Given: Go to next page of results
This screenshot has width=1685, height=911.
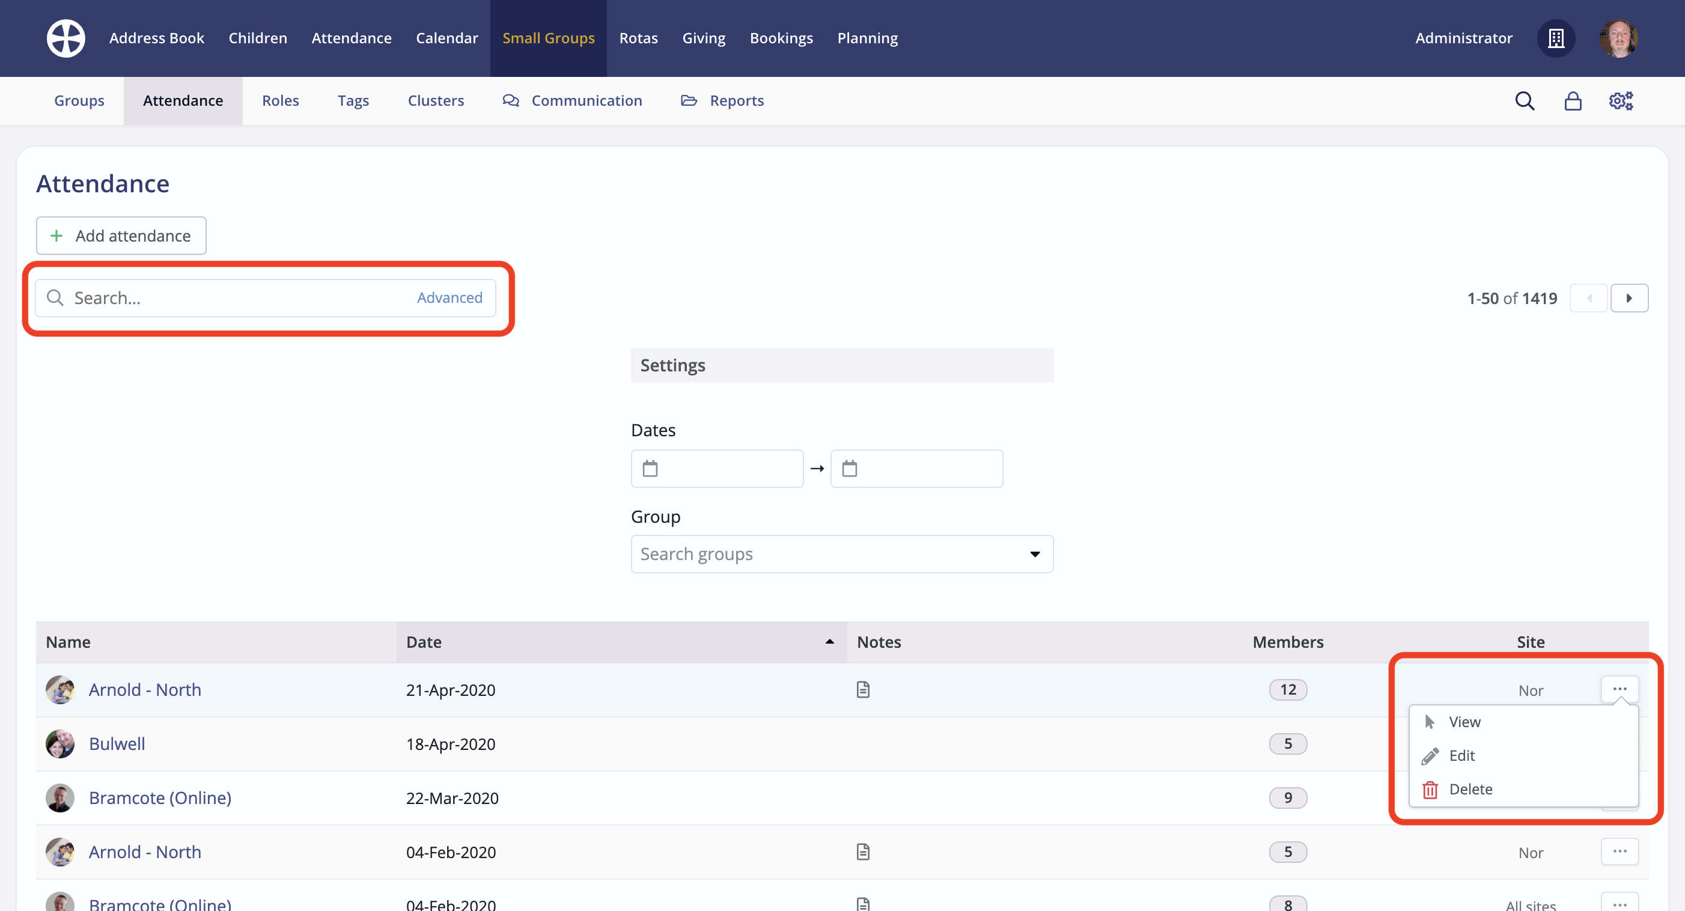Looking at the screenshot, I should (x=1628, y=298).
